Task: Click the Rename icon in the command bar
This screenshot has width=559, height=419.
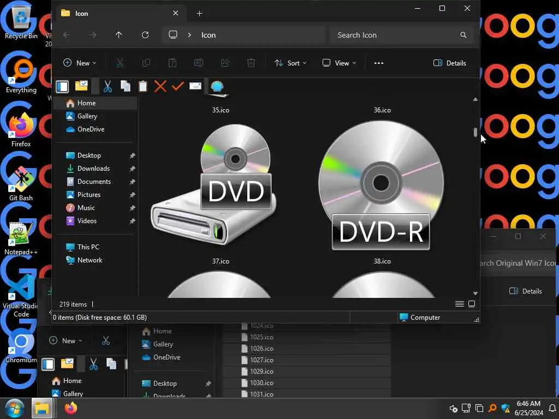Action: [199, 63]
